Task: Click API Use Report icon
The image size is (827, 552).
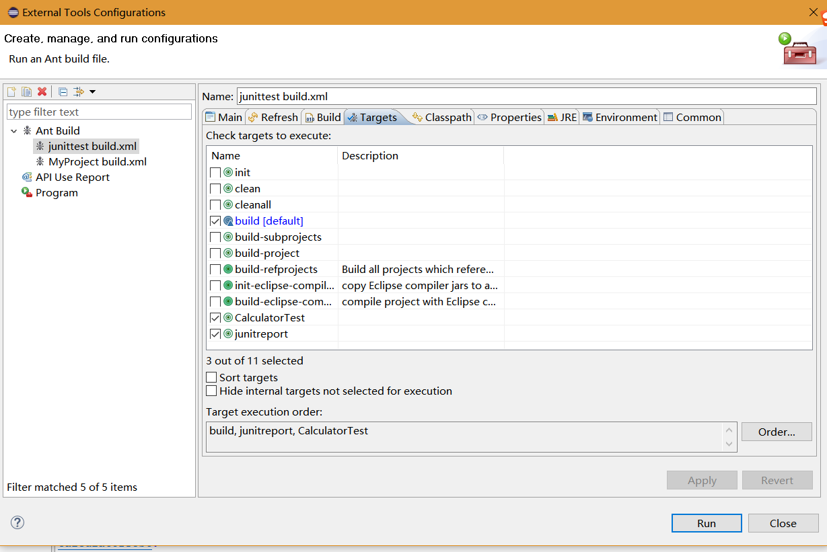Action: coord(27,177)
